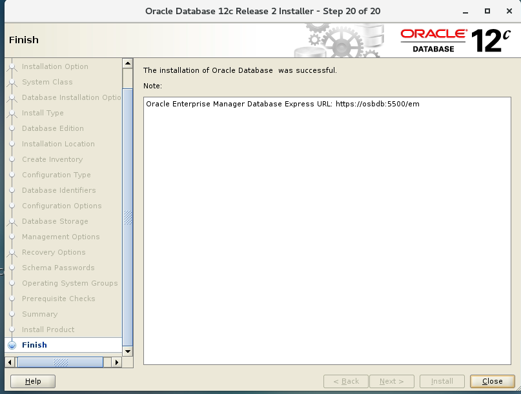Click the sidebar horizontal scrollbar thumb

(61, 362)
